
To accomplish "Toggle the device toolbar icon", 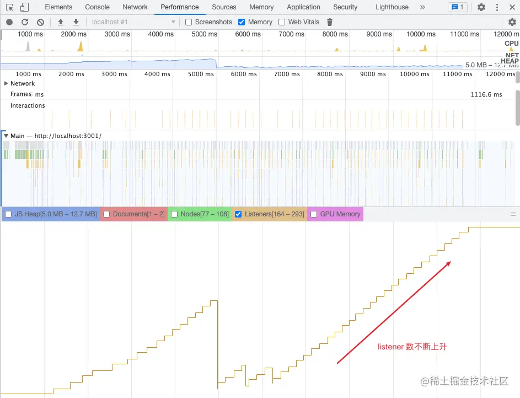I will coord(25,7).
